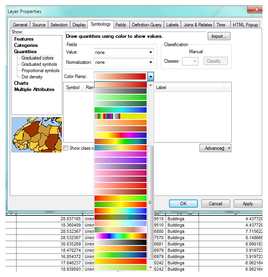Click the Africa map preview thumbnail
The height and width of the screenshot is (277, 268).
(x=37, y=135)
